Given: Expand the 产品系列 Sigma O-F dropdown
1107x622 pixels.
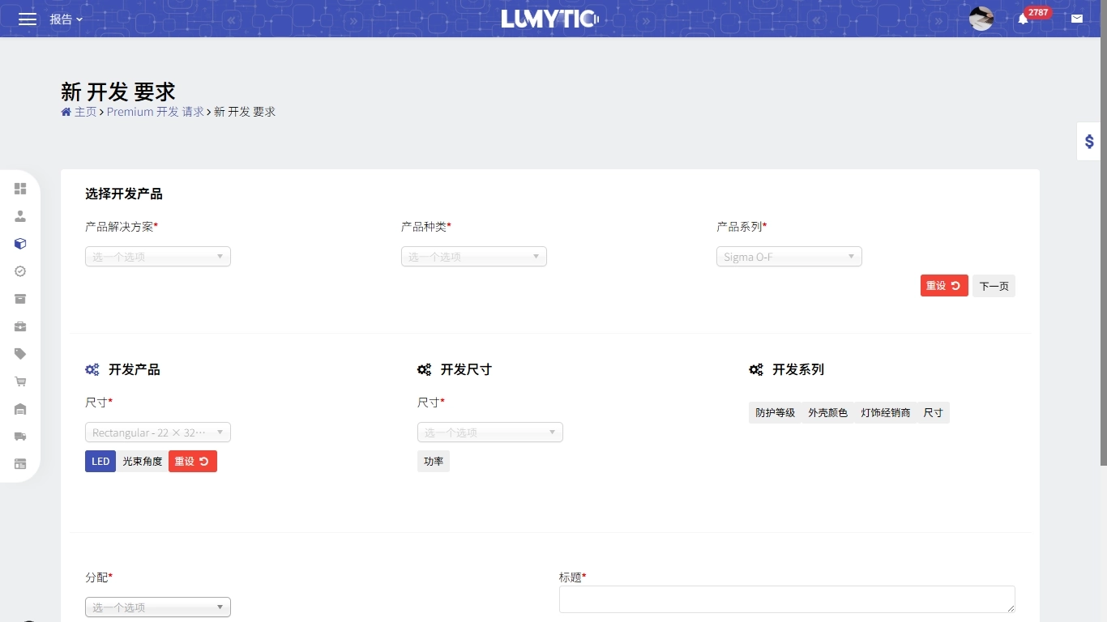Looking at the screenshot, I should click(x=789, y=257).
